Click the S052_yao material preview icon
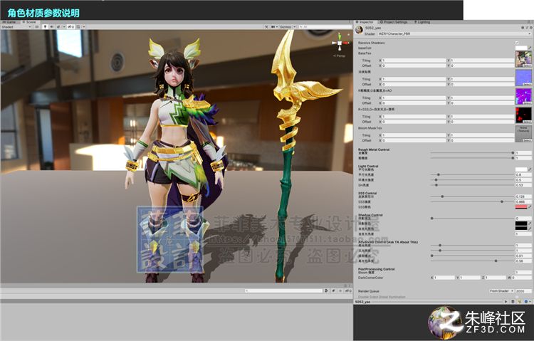This screenshot has width=534, height=341. (359, 30)
